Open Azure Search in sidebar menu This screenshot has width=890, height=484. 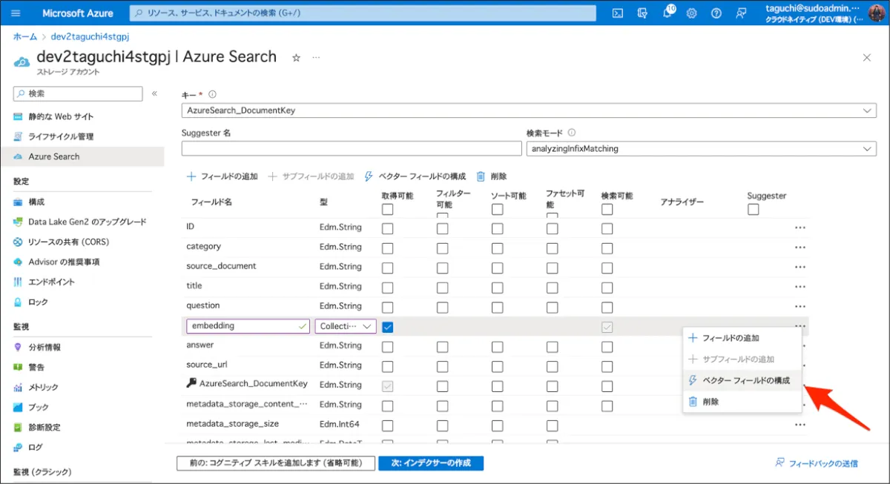[x=53, y=156]
